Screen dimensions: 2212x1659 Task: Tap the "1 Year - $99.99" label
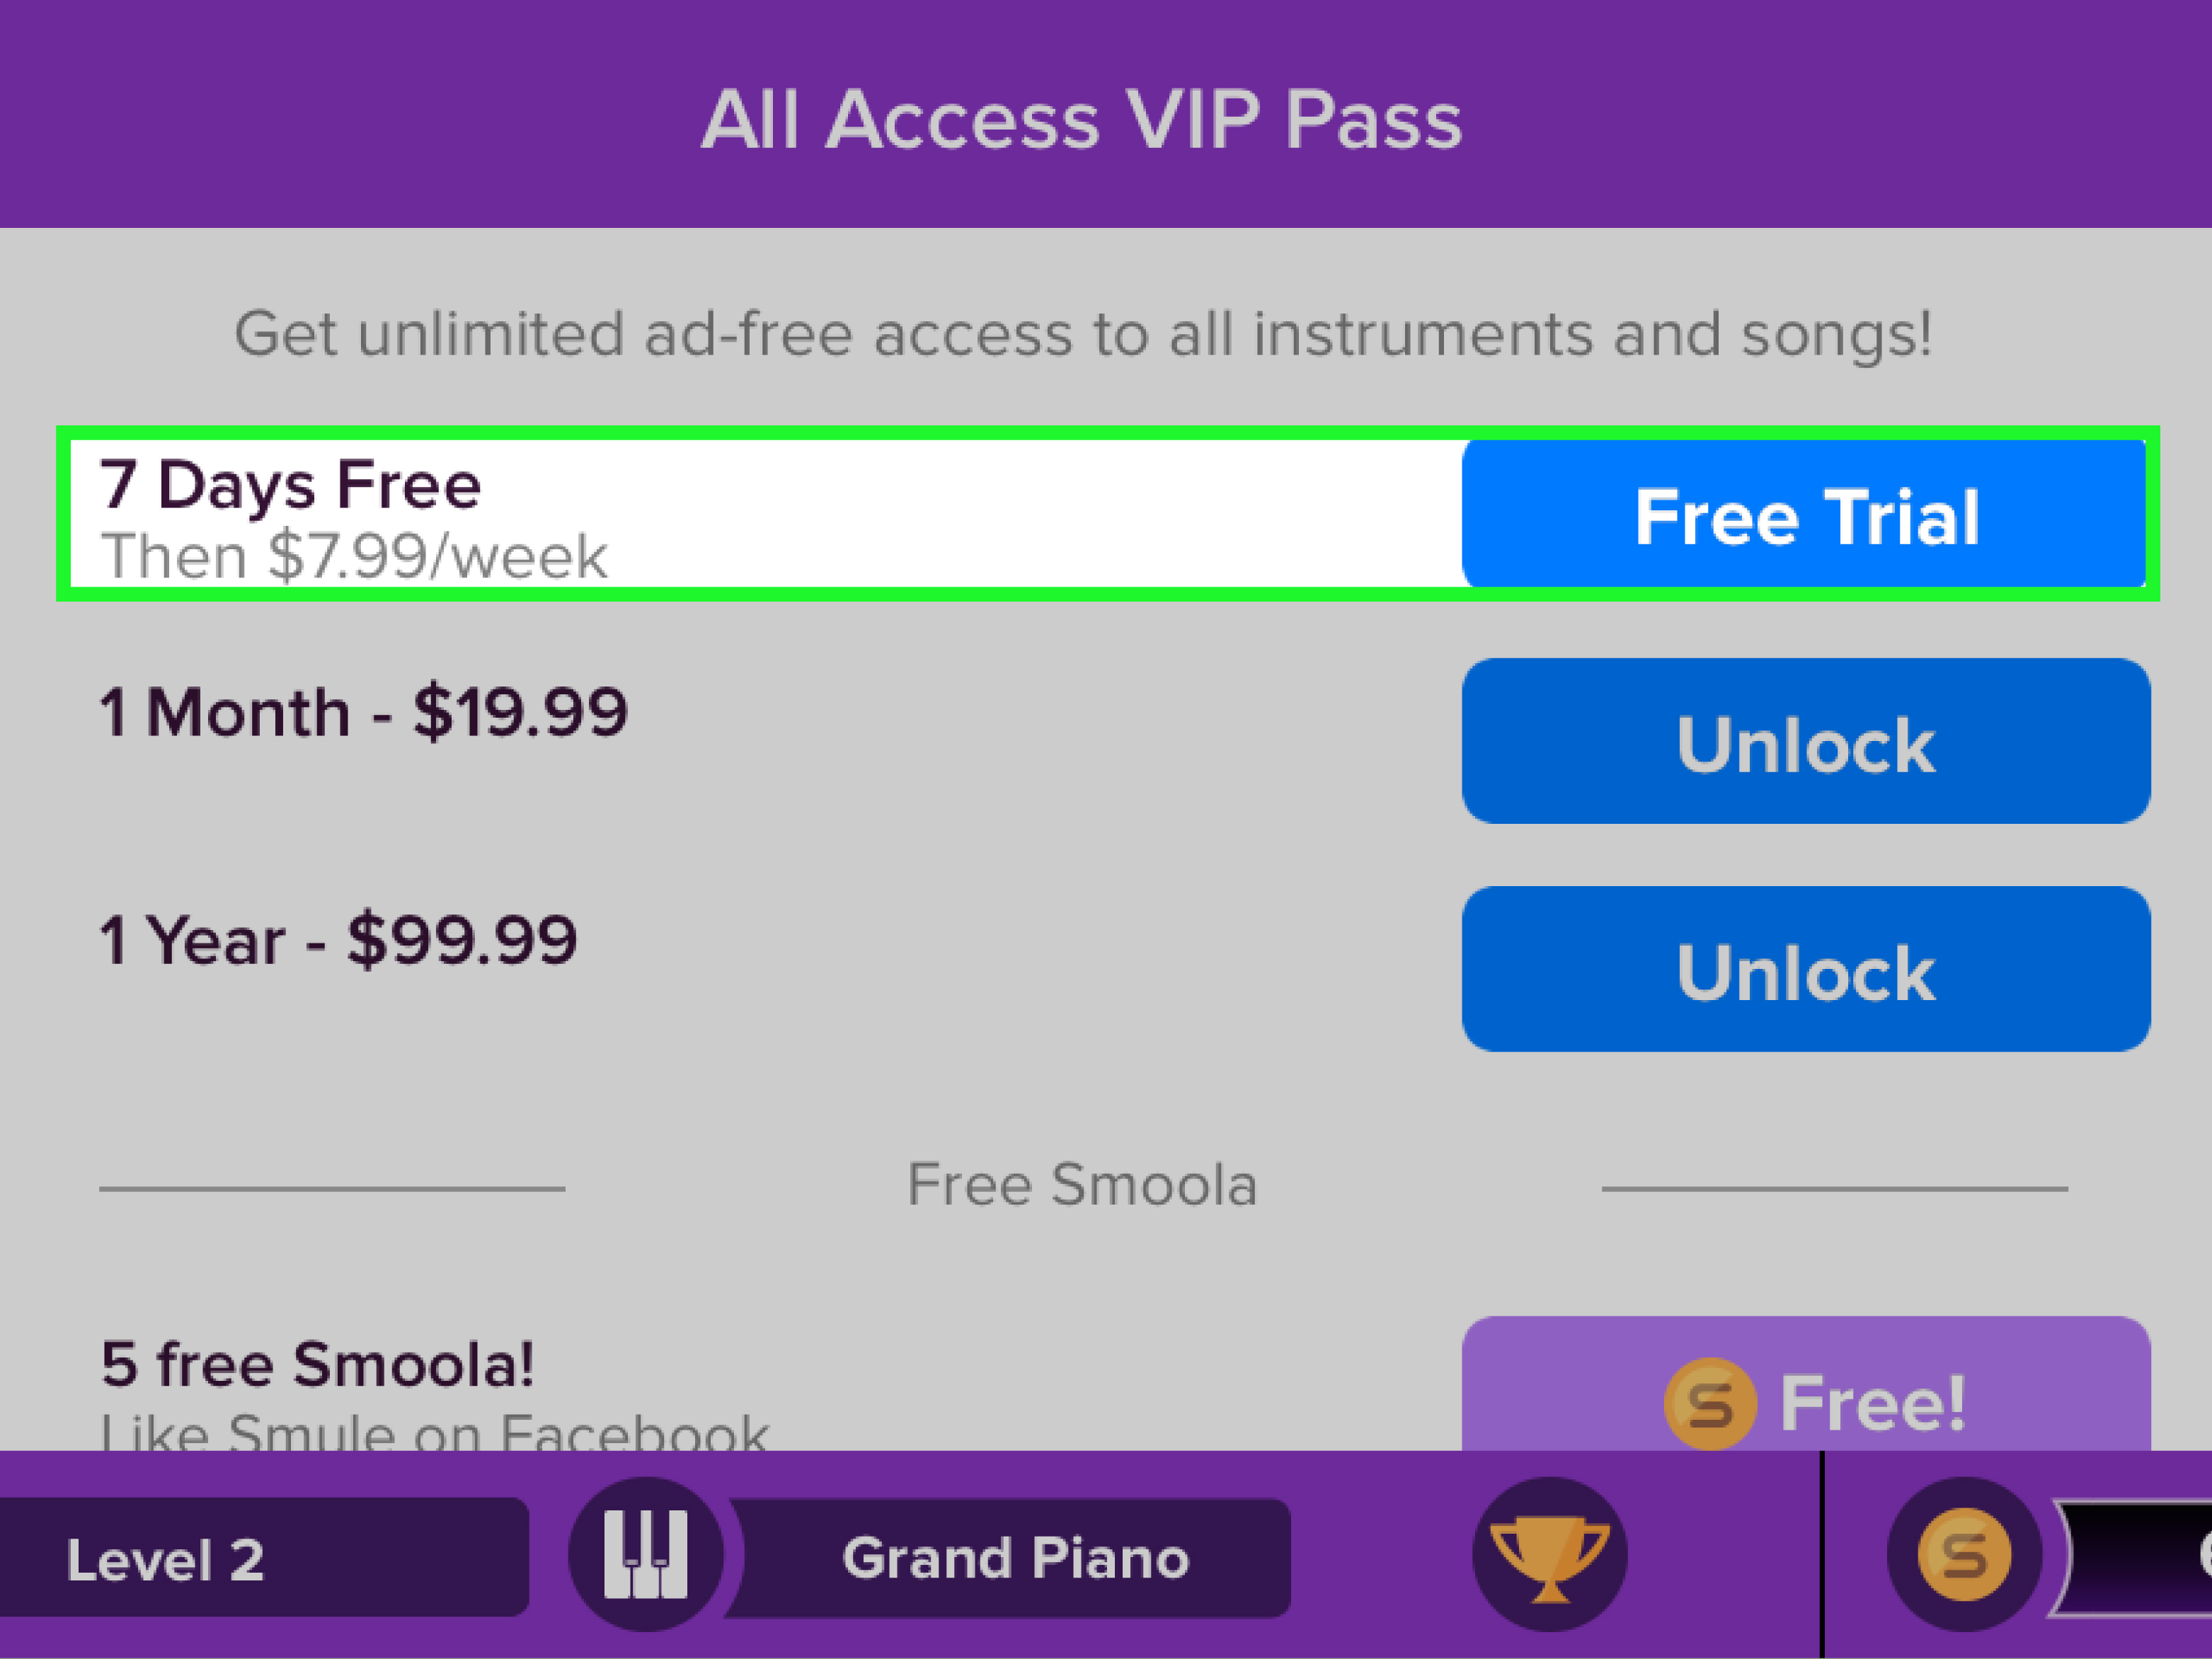point(338,940)
